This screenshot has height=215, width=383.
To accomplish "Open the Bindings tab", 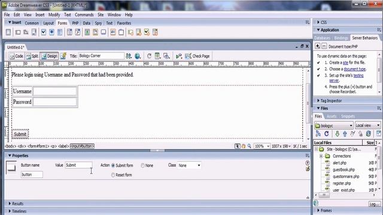I will tap(341, 38).
